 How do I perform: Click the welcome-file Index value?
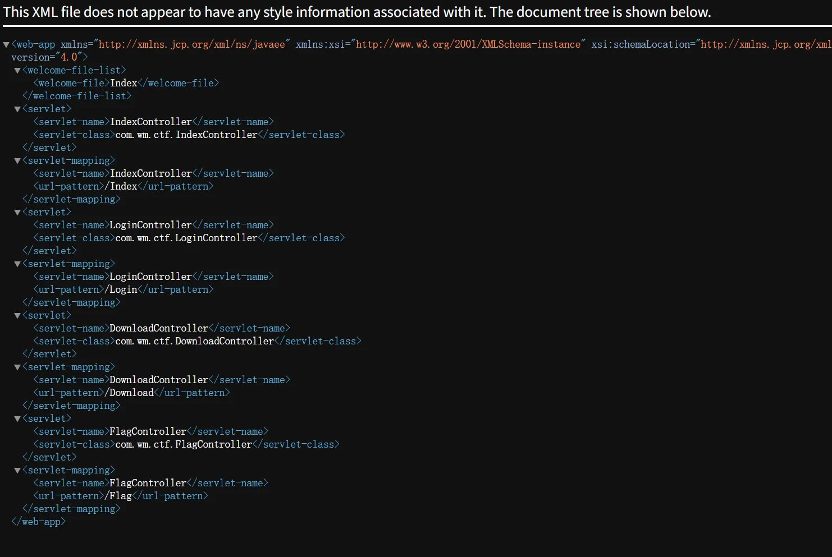coord(124,83)
